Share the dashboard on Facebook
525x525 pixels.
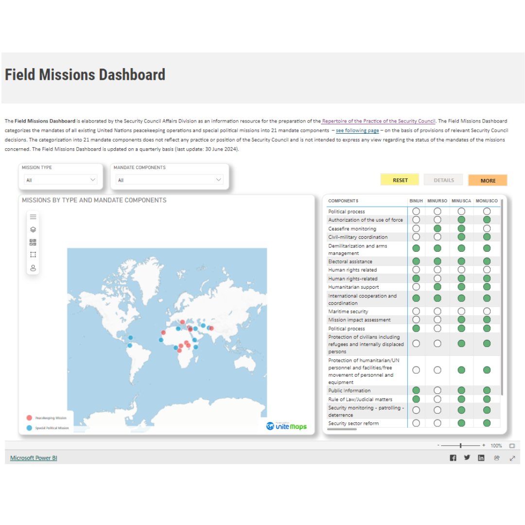[x=453, y=457]
